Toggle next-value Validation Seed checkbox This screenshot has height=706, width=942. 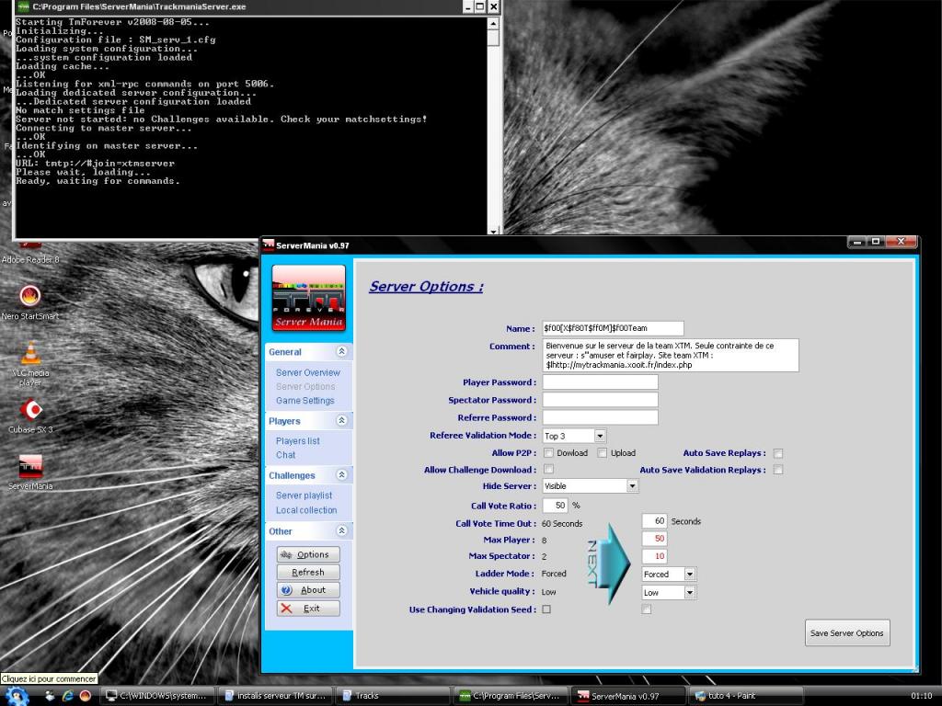click(x=647, y=609)
